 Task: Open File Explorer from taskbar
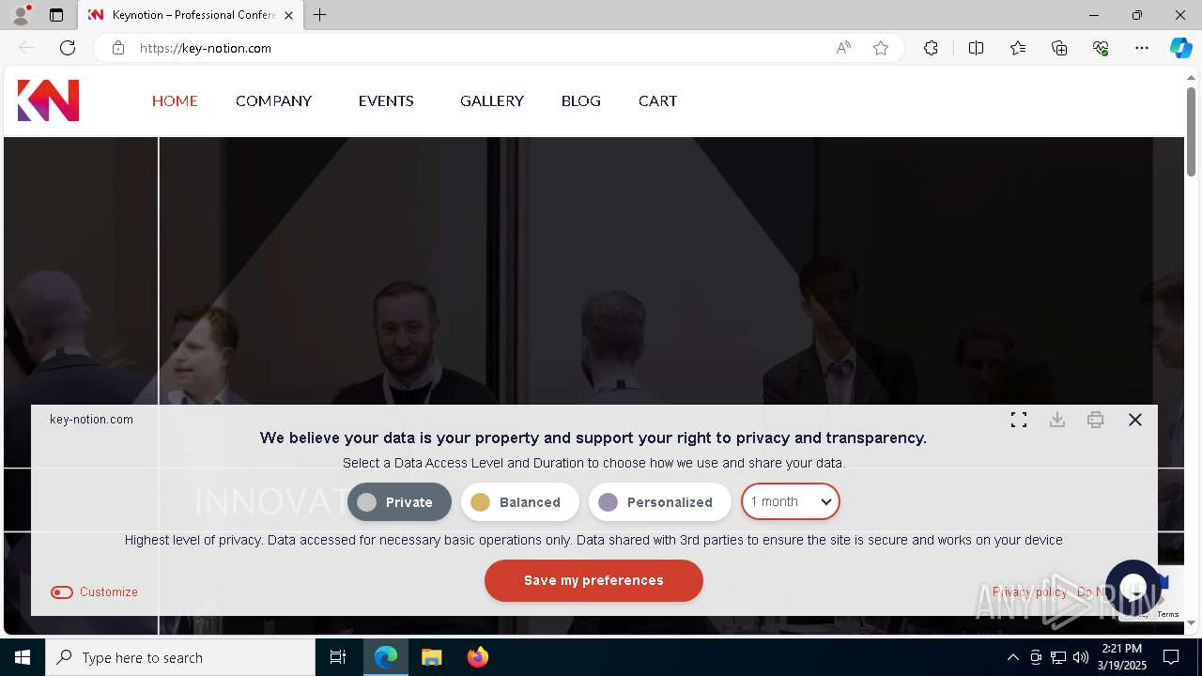[x=431, y=657]
